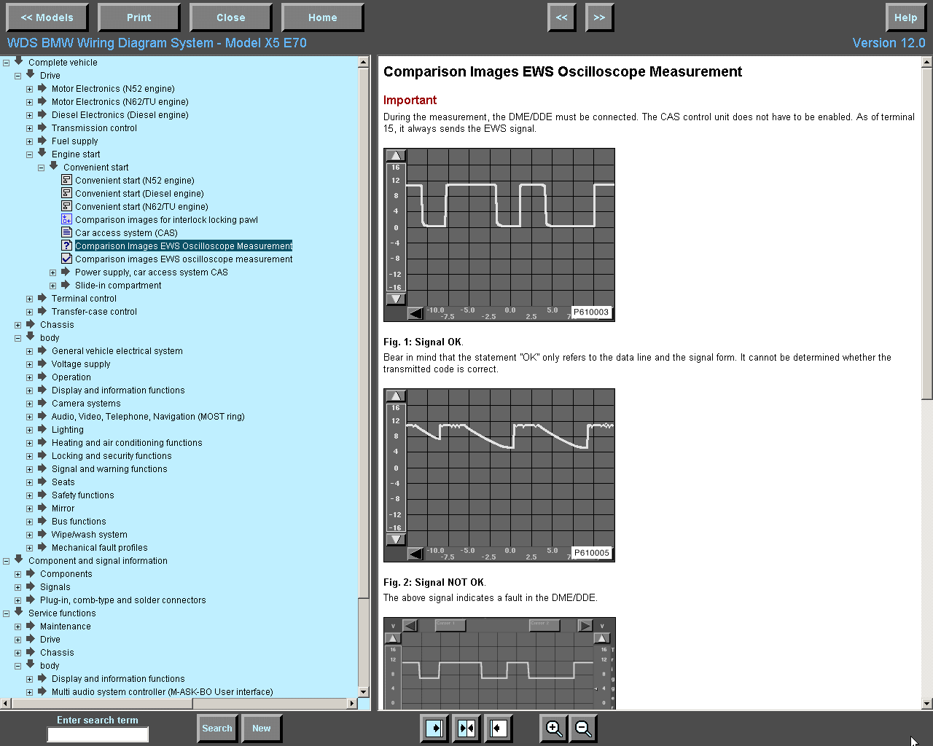Click the question mark icon beside the highlighted EWS entry
The image size is (933, 746).
(x=66, y=246)
